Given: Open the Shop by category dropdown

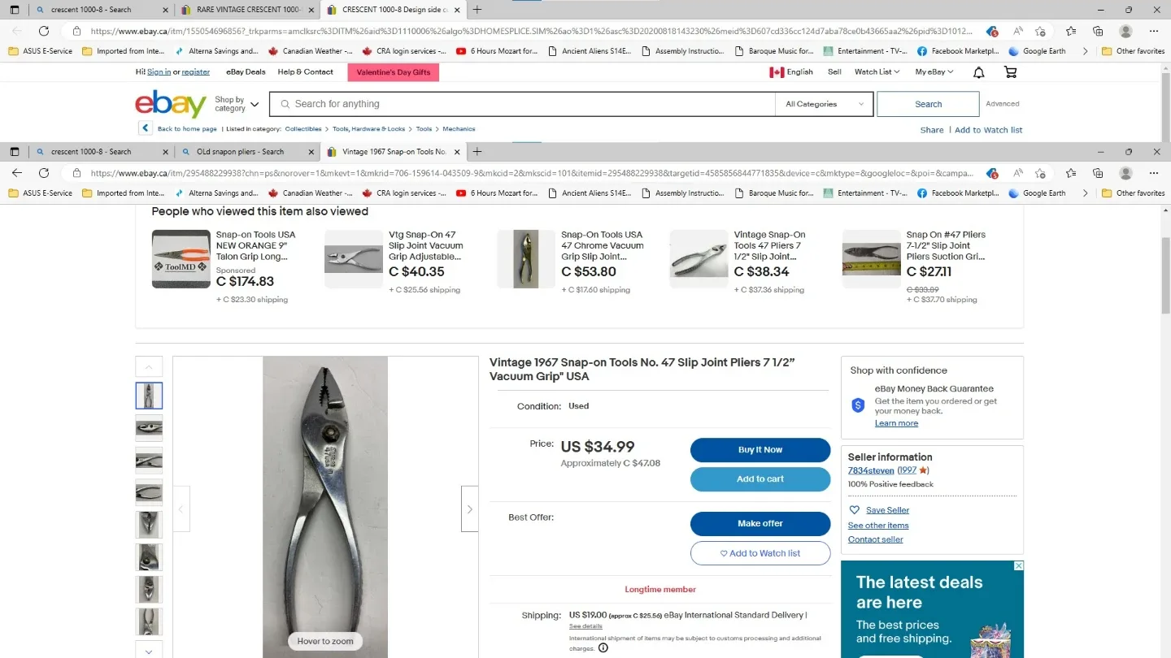Looking at the screenshot, I should point(237,105).
